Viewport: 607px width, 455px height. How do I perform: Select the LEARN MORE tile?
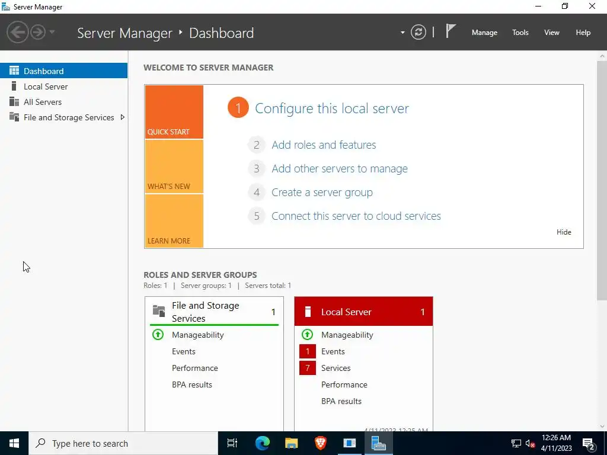(174, 221)
